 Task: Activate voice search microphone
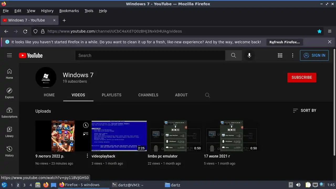(249, 55)
